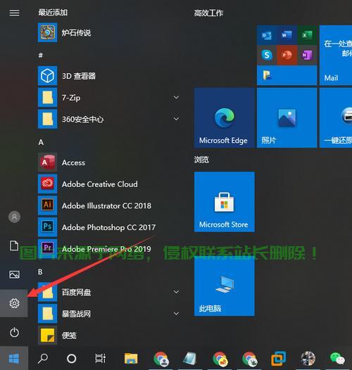Open WeChat on the taskbar
The image size is (352, 370).
[x=337, y=358]
